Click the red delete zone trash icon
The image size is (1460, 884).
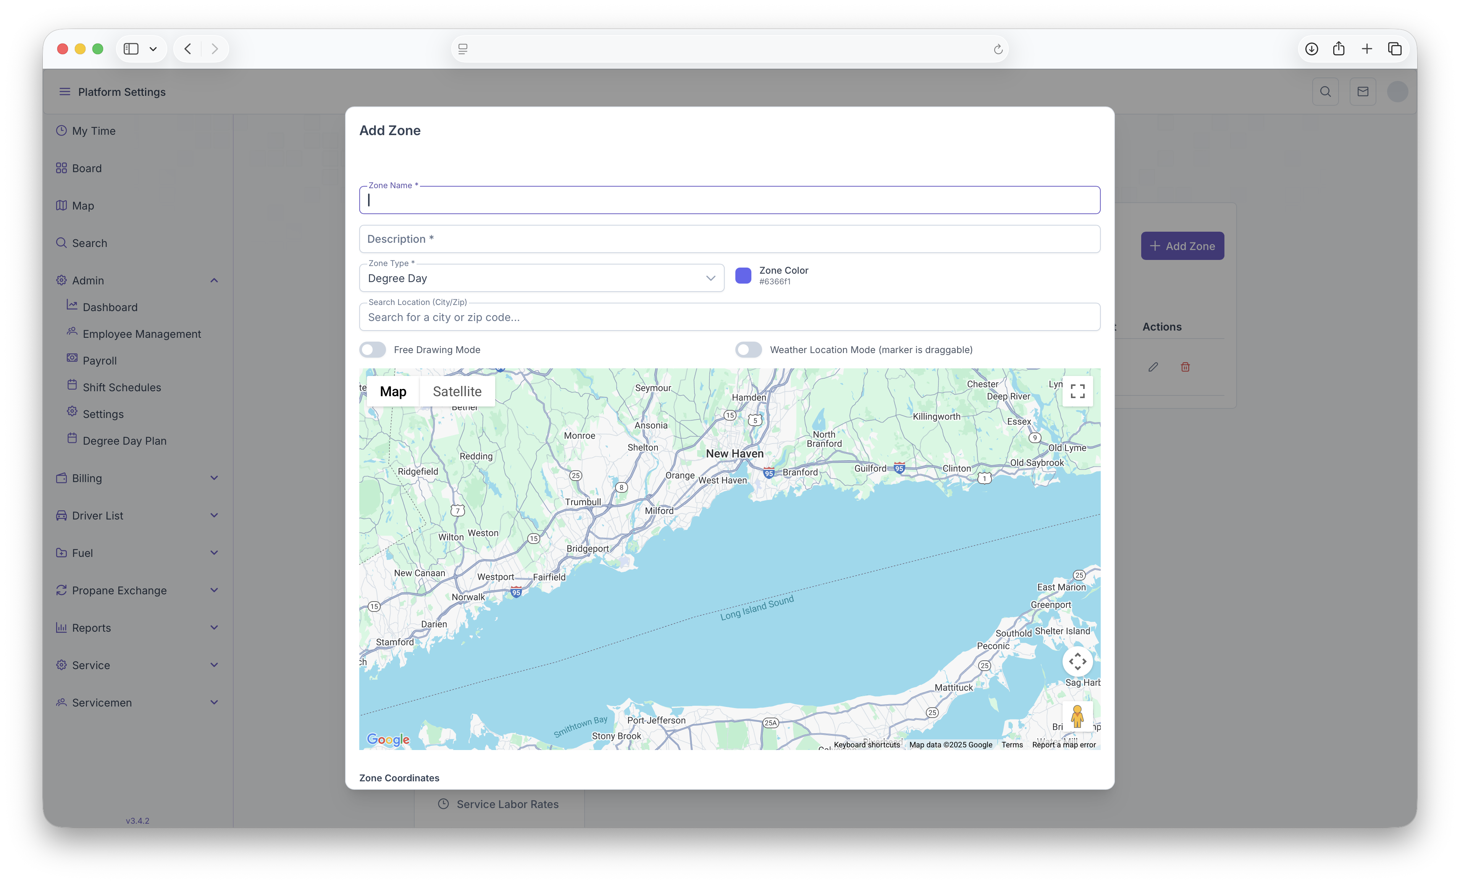pos(1185,367)
